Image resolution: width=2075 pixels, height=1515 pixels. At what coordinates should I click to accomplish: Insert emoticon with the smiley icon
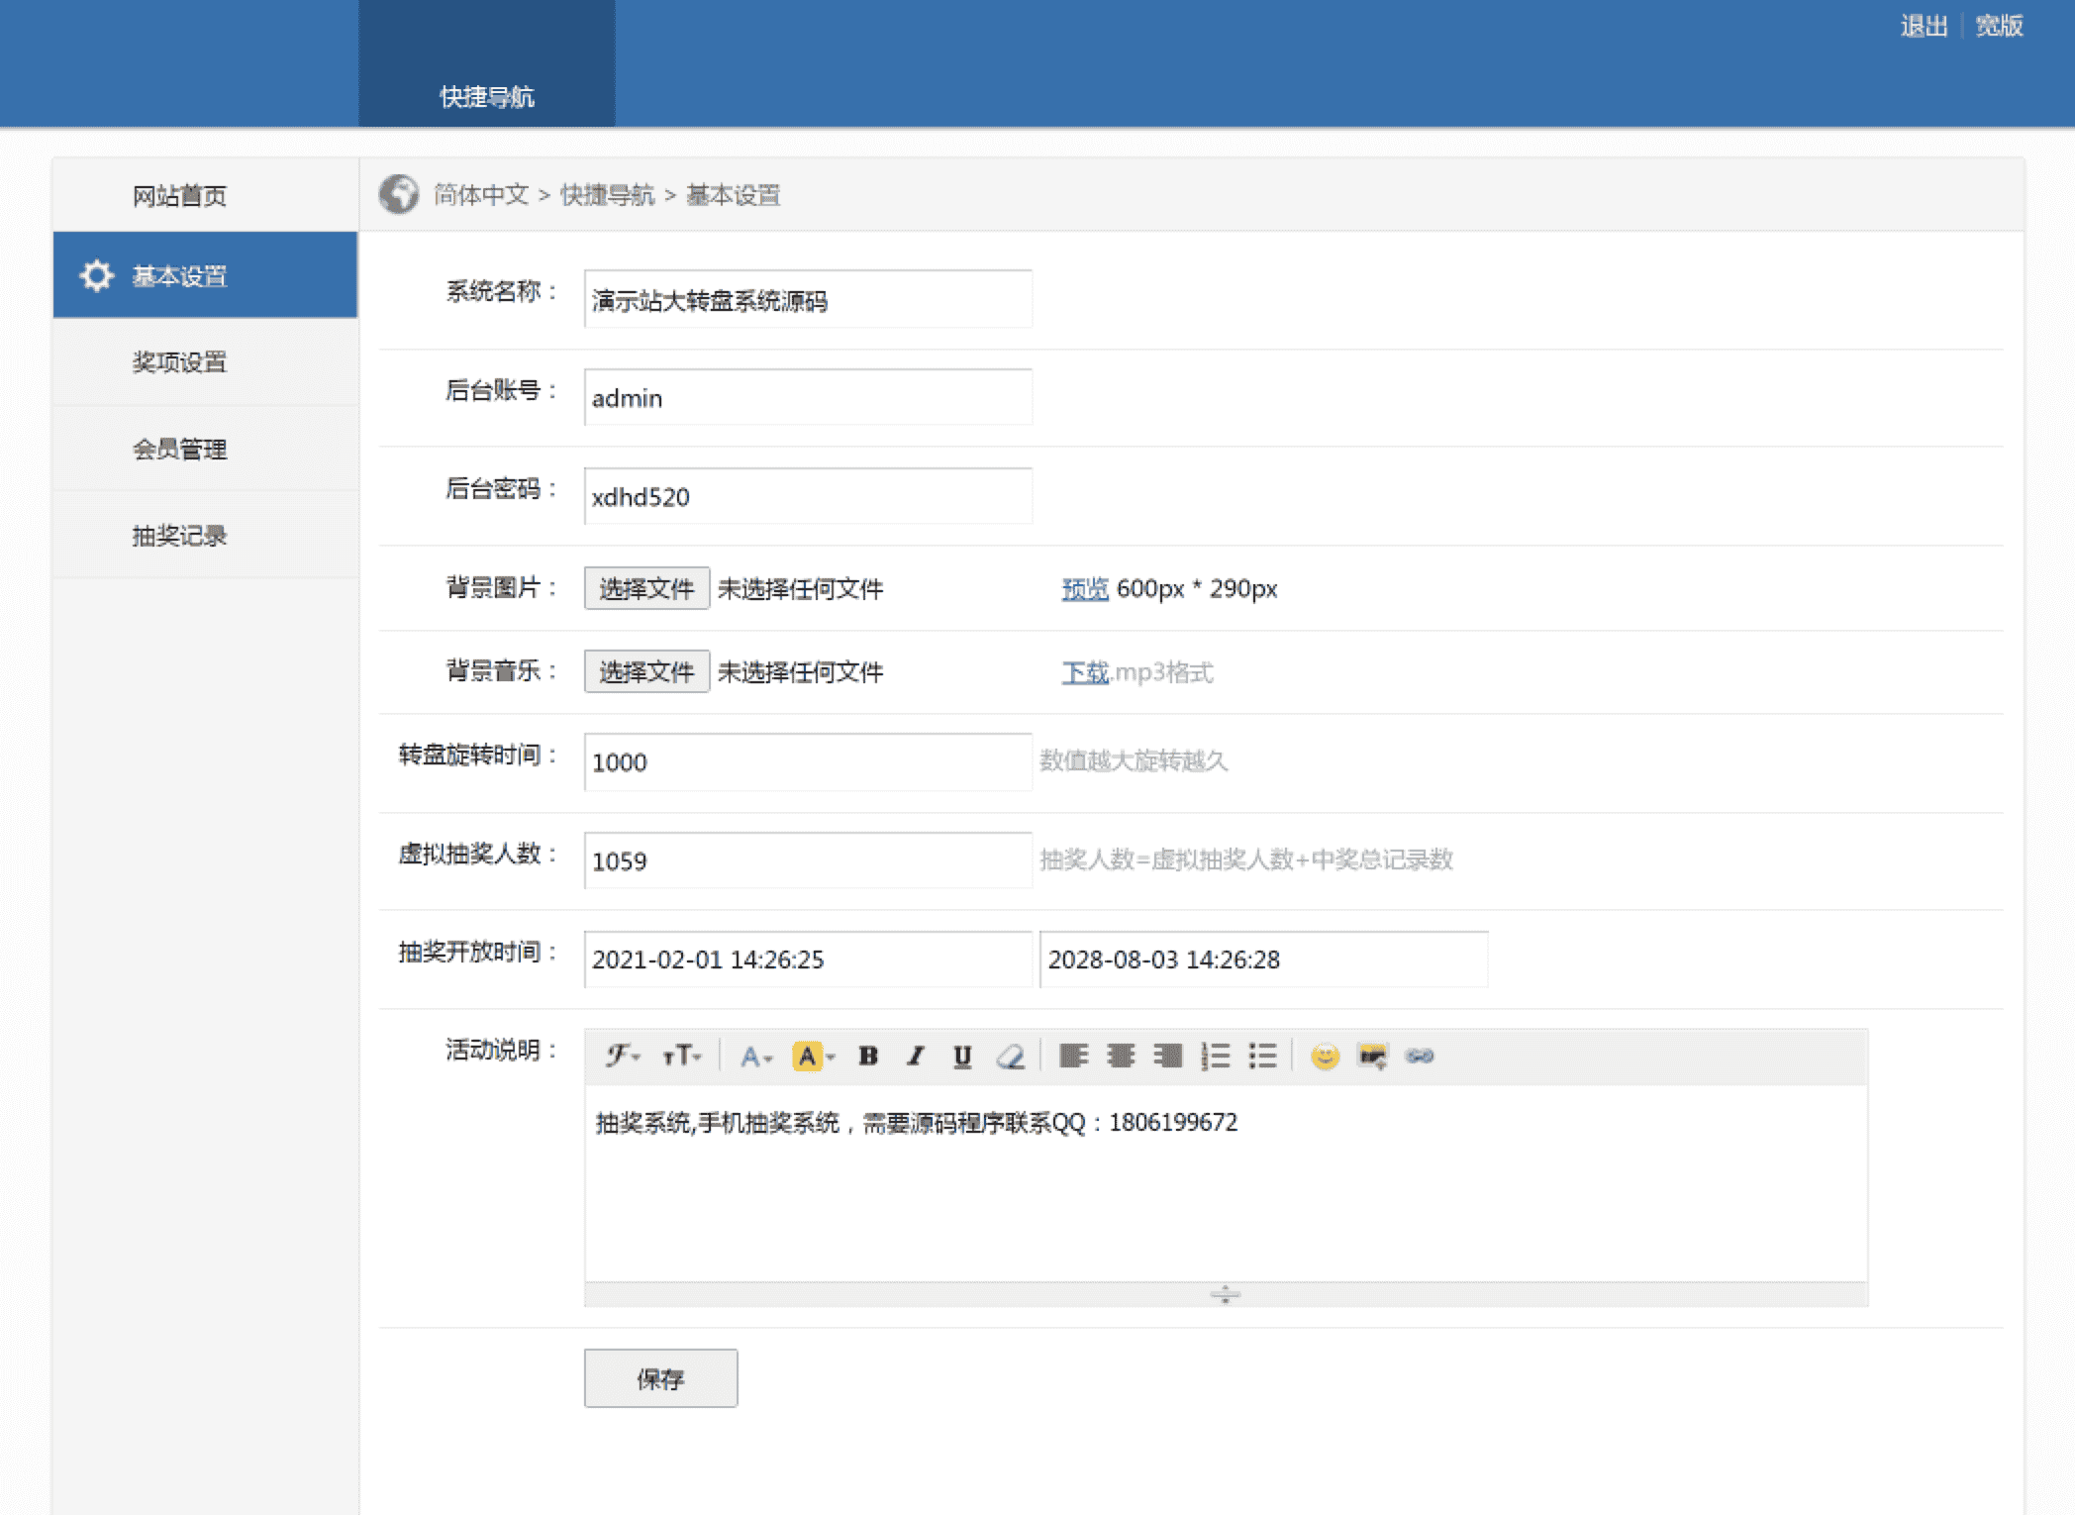[1325, 1057]
